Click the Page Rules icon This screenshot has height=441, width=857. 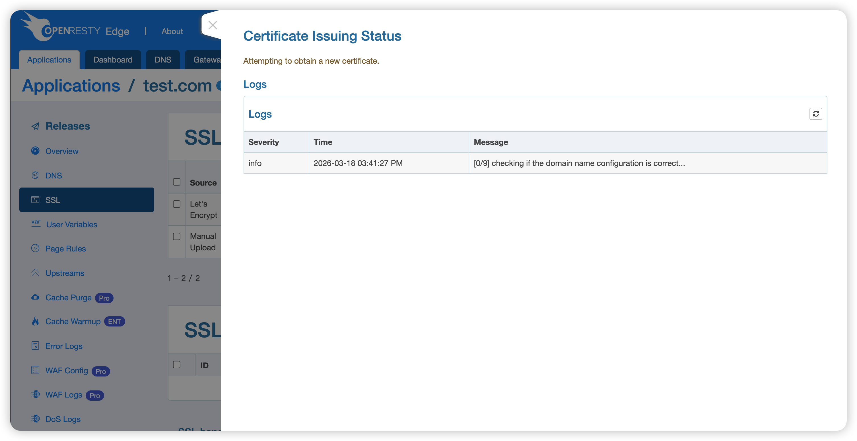click(35, 248)
